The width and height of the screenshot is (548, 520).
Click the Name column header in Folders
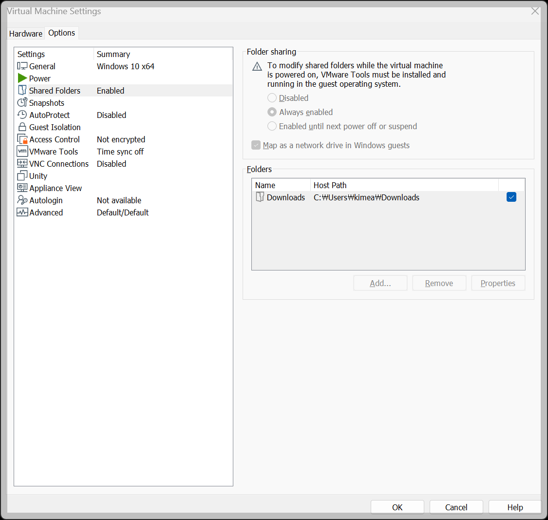pos(282,185)
